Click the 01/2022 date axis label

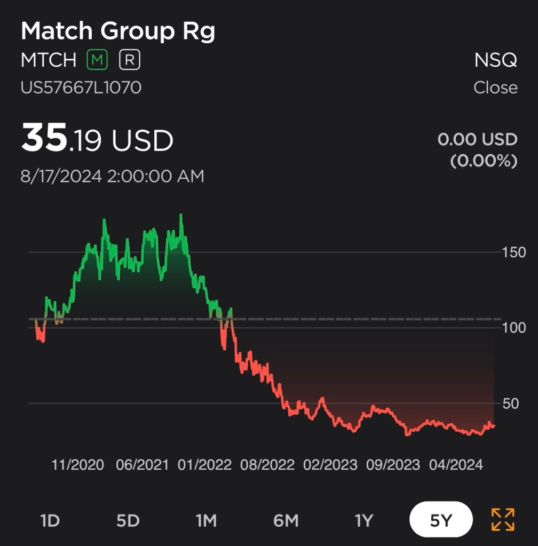[x=205, y=464]
